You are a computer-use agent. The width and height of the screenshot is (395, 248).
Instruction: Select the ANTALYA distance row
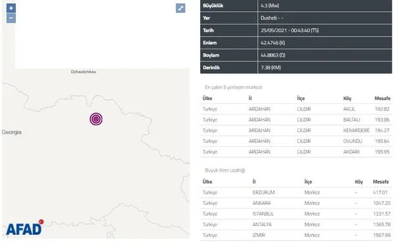click(x=296, y=224)
